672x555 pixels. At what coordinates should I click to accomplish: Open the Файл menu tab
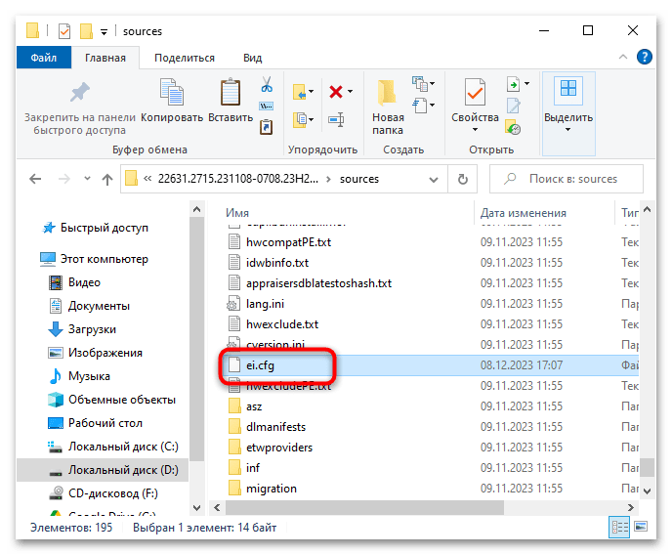point(43,58)
